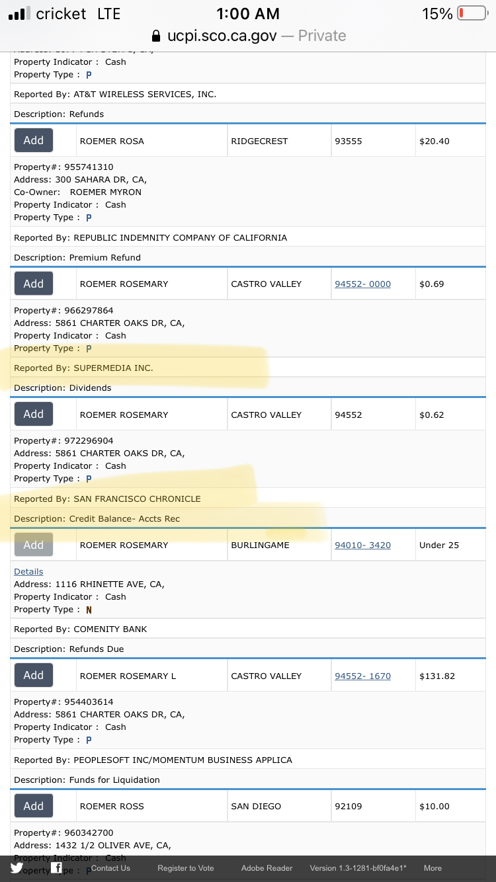The image size is (496, 882).
Task: Tap the cellular signal bars indicator
Action: 20,14
